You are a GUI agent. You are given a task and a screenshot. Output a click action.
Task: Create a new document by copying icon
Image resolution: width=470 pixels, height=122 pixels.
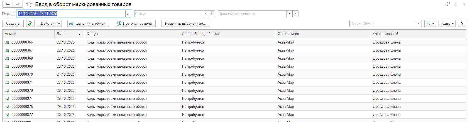[30, 24]
